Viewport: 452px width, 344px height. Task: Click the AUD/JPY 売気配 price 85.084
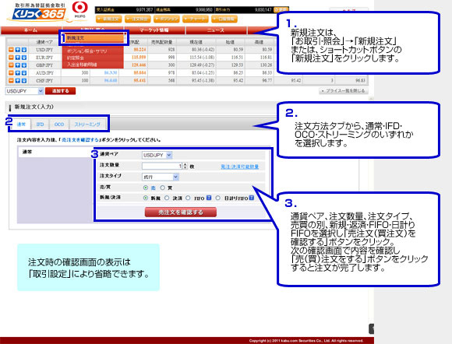(x=139, y=73)
